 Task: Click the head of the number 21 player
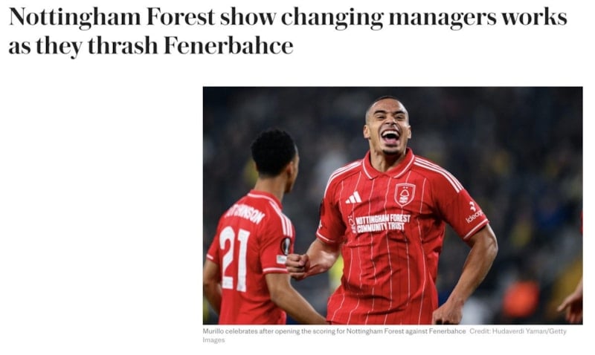coord(274,154)
